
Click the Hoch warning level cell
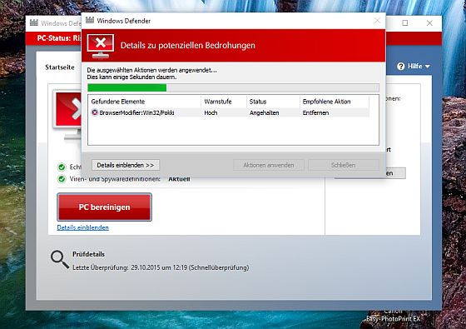(211, 112)
